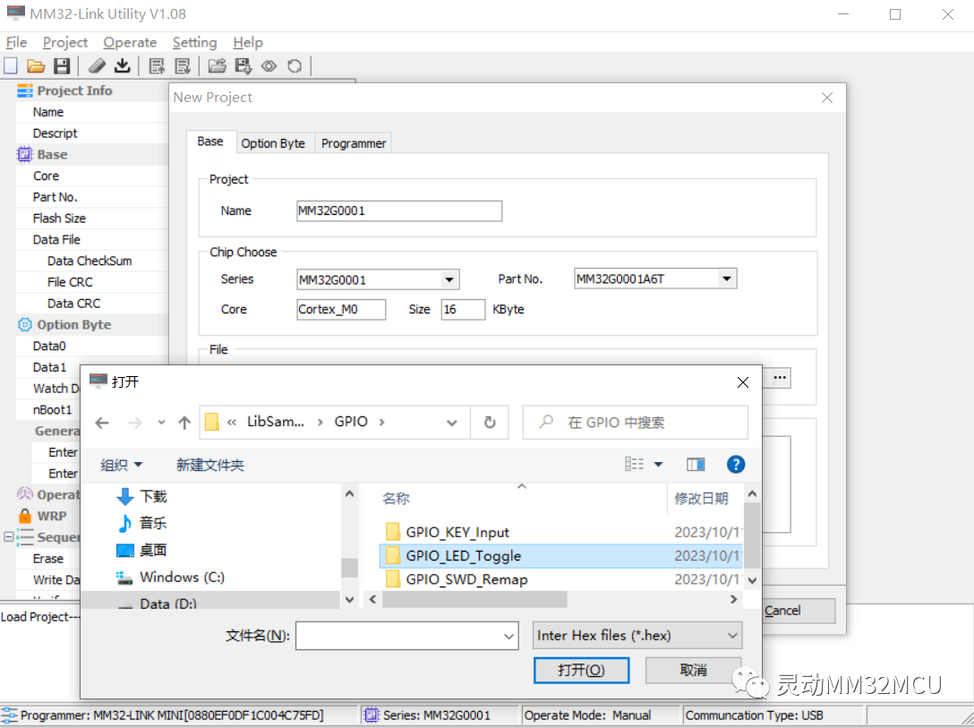Screen dimensions: 974x728
Task: Click the Option Byte gear icon
Action: 24,325
